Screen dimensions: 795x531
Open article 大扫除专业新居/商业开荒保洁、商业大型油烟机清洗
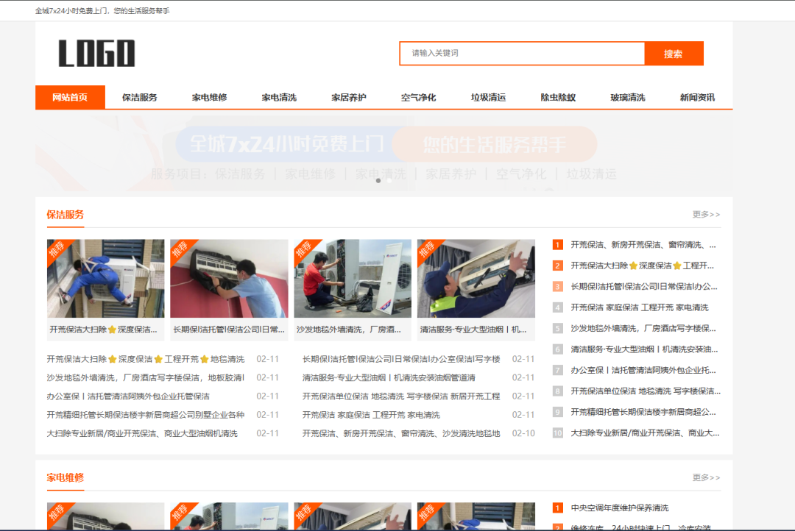coord(142,434)
